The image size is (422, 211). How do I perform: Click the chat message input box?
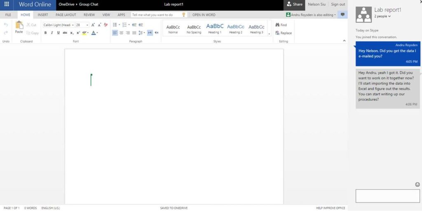pyautogui.click(x=387, y=196)
